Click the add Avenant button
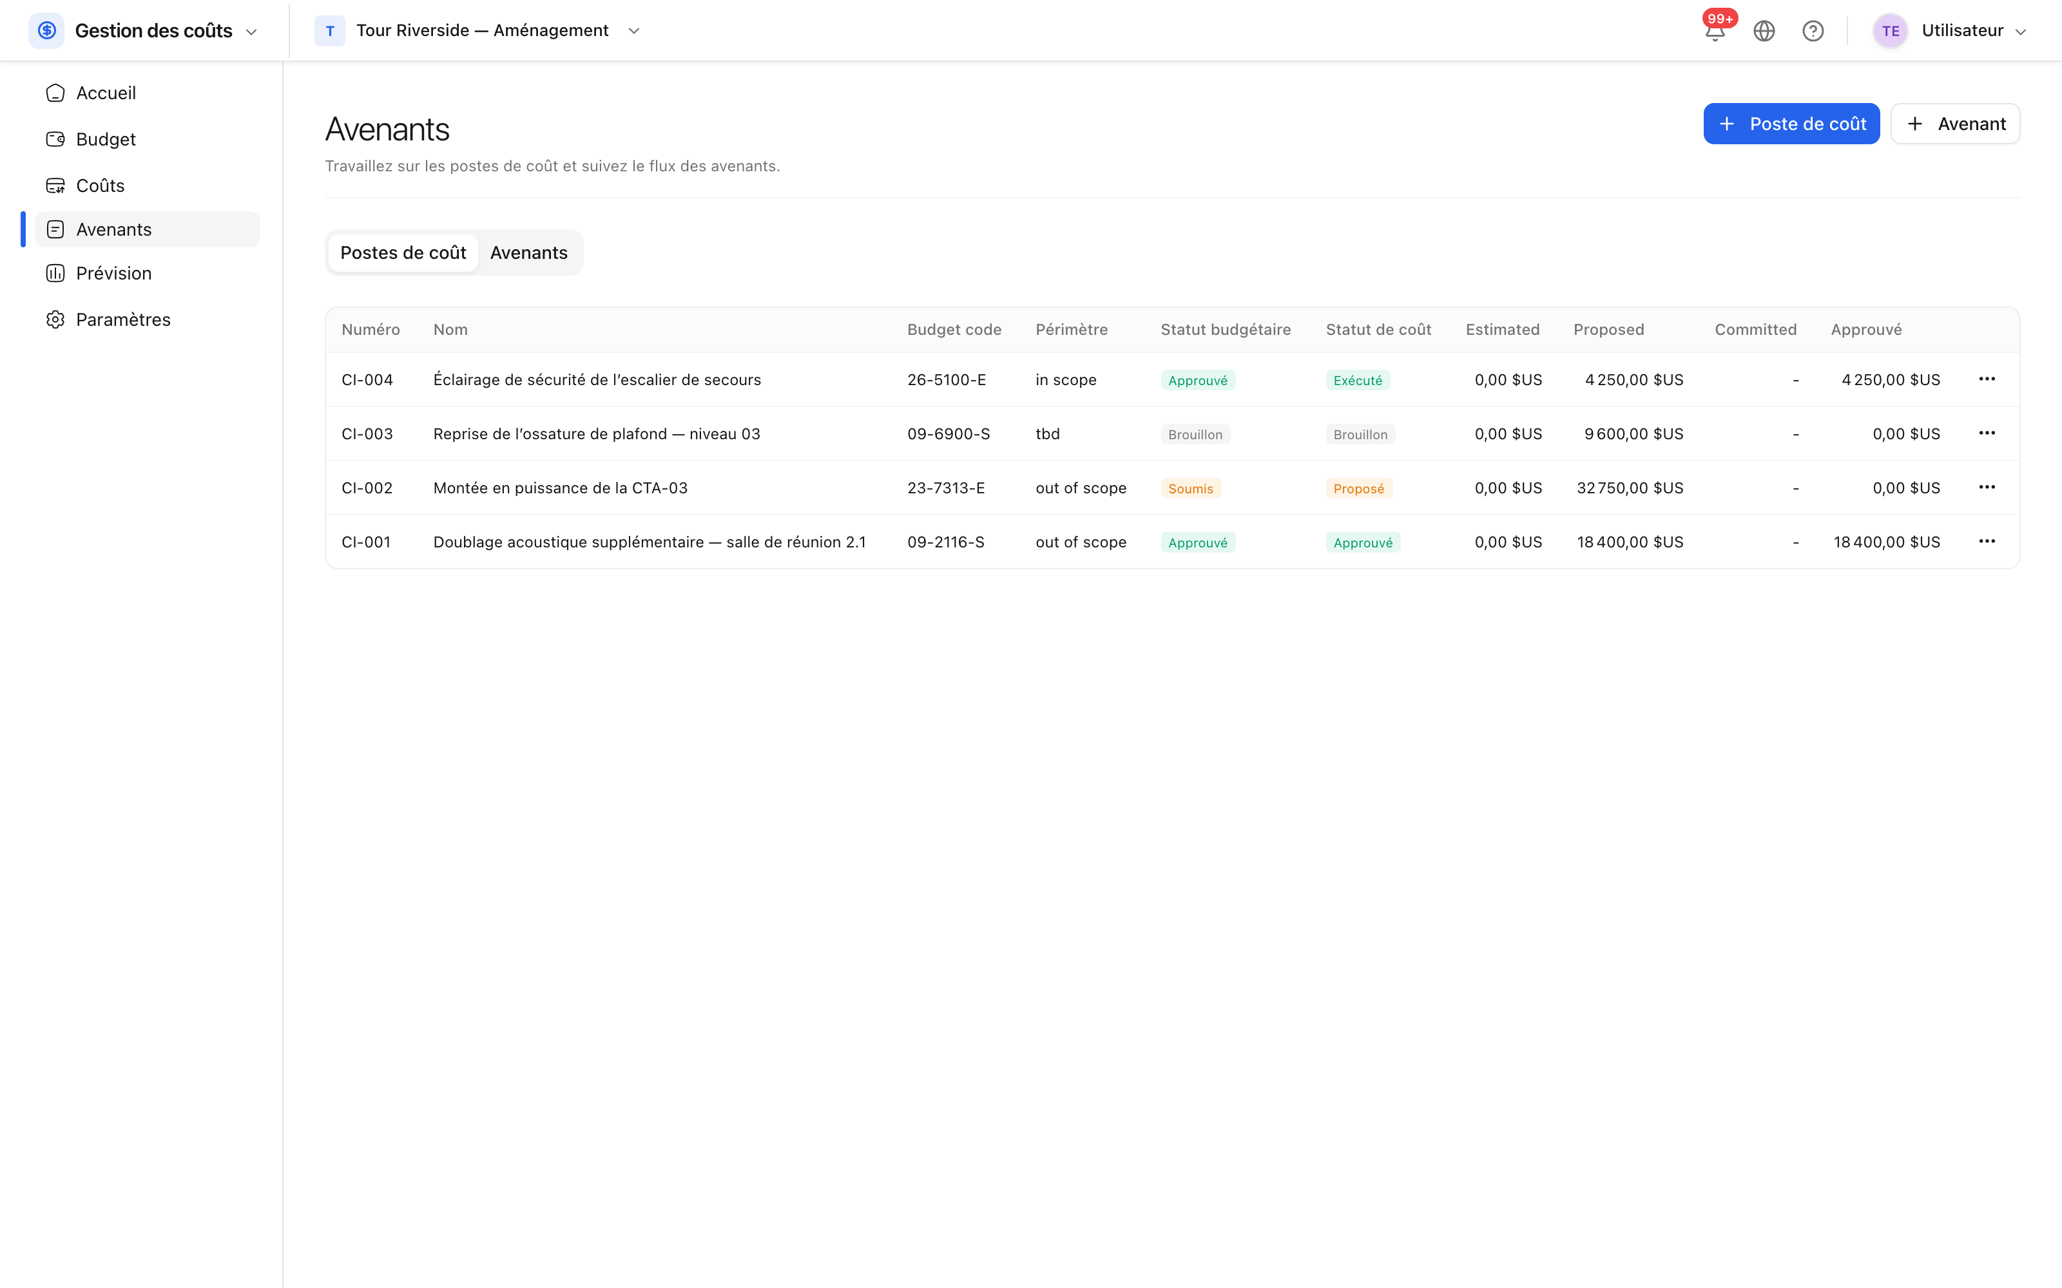The width and height of the screenshot is (2062, 1288). pyautogui.click(x=1954, y=124)
